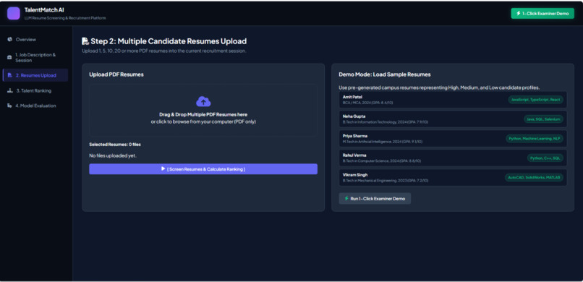Click the Job Description briefcase icon
The height and width of the screenshot is (282, 583).
[x=9, y=57]
